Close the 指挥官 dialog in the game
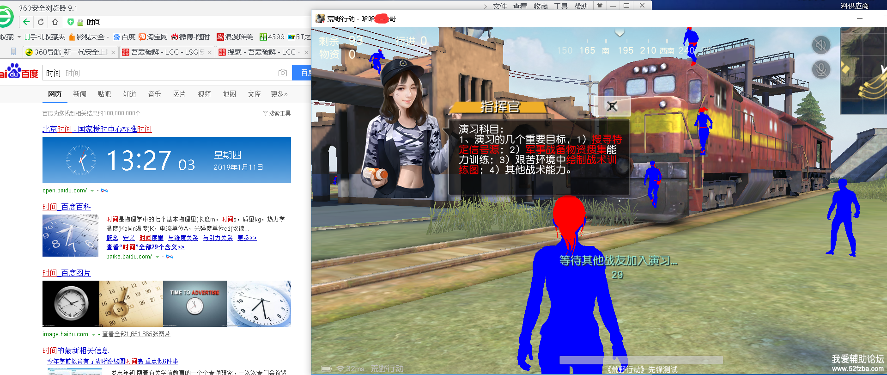The height and width of the screenshot is (375, 887). click(x=612, y=106)
